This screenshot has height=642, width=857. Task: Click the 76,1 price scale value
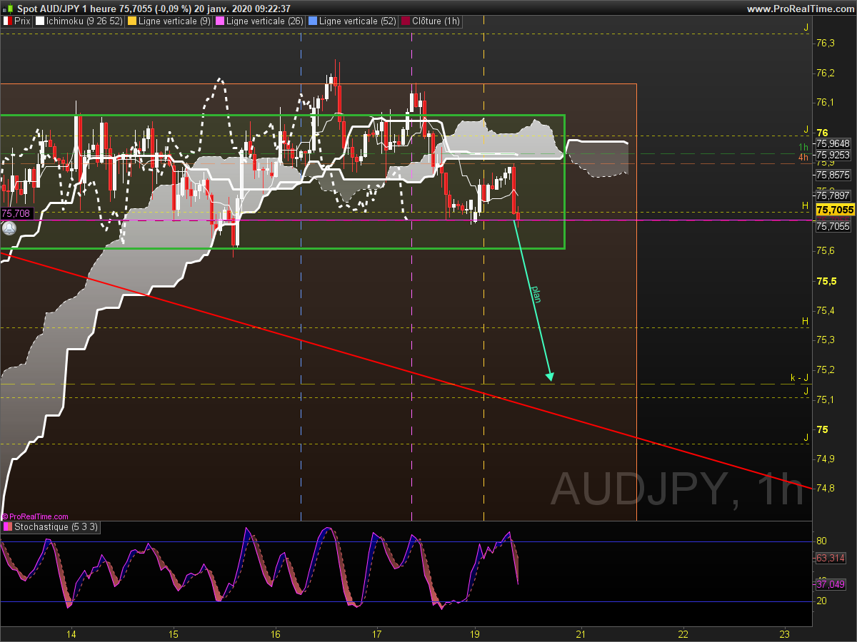[826, 103]
